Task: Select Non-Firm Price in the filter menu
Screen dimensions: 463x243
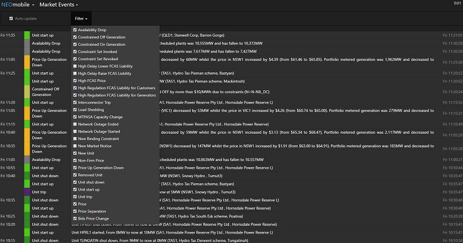Action: [x=75, y=160]
